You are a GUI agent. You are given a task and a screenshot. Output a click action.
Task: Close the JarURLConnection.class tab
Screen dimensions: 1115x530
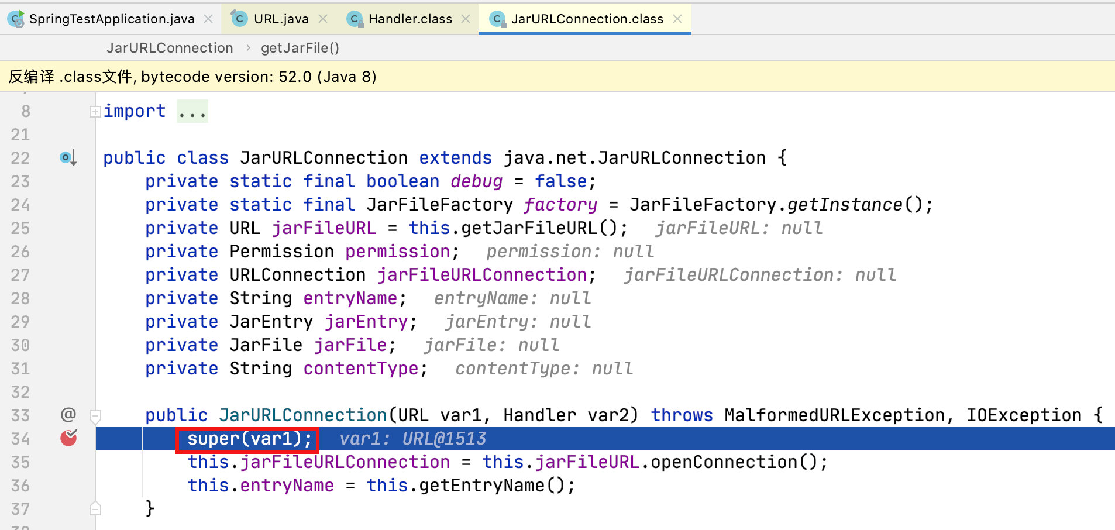click(677, 19)
